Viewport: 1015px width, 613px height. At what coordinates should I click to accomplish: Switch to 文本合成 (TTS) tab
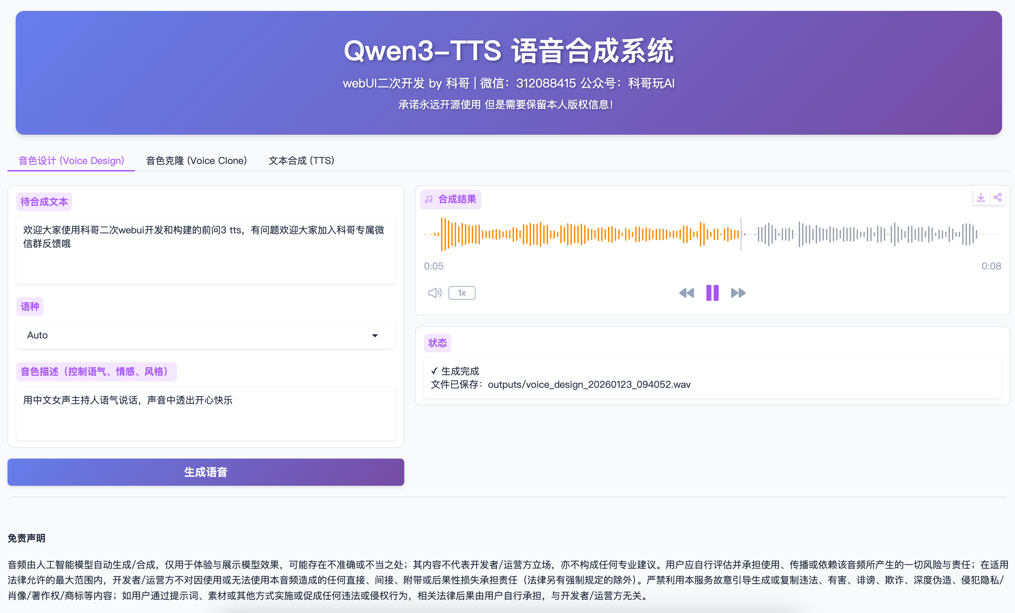[301, 161]
